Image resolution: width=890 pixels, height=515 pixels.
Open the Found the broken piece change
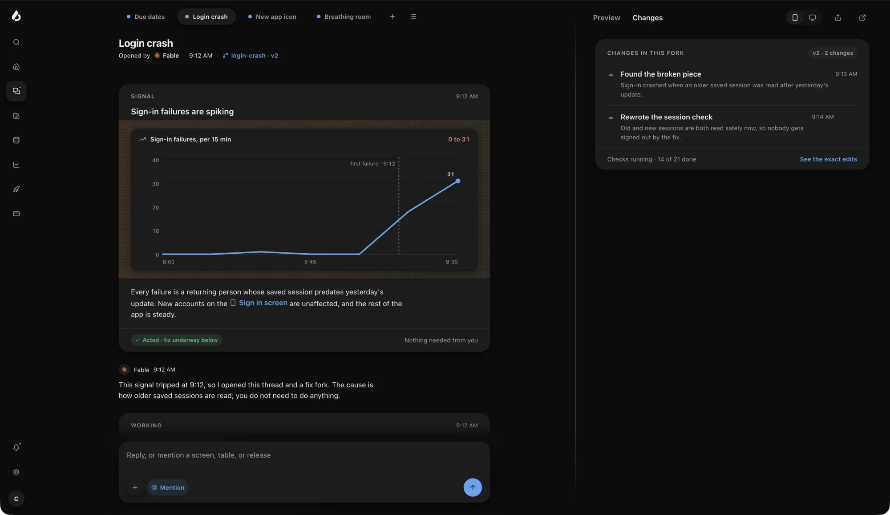tap(732, 84)
